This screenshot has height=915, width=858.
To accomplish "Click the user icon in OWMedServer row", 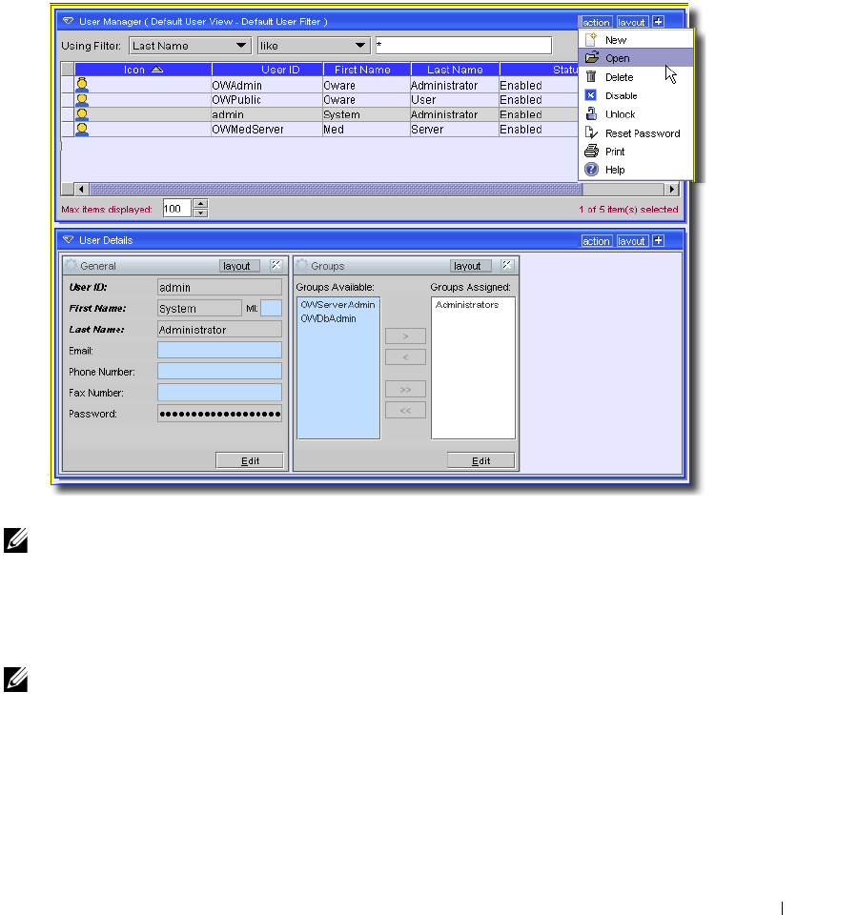I will tap(82, 129).
